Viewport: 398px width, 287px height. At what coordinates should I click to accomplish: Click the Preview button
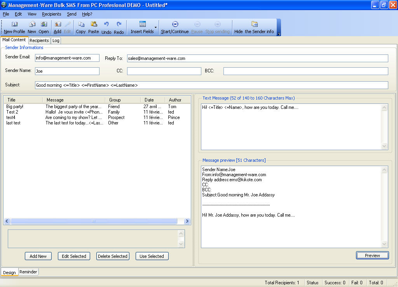click(372, 255)
